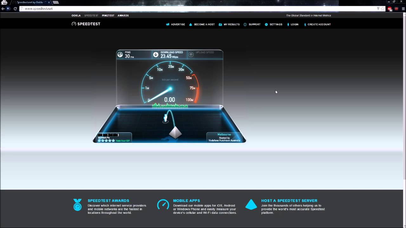406x228 pixels.
Task: Click the pyramid server marker
Action: pyautogui.click(x=175, y=133)
